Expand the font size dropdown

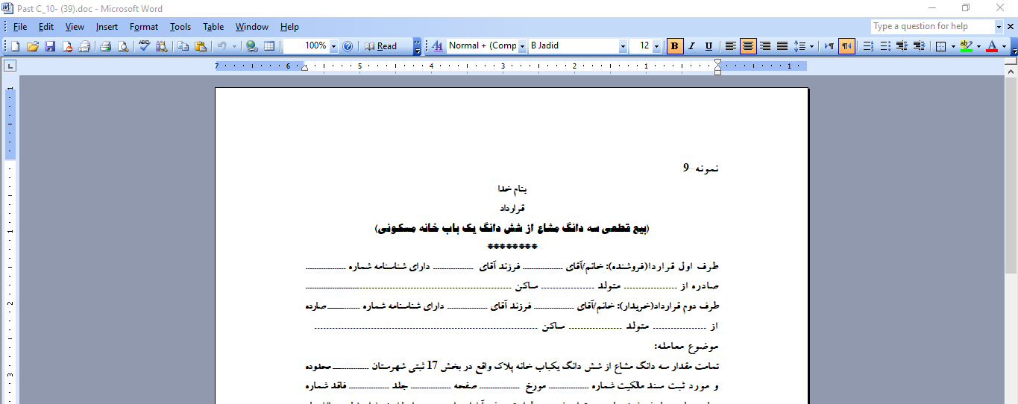pos(656,46)
